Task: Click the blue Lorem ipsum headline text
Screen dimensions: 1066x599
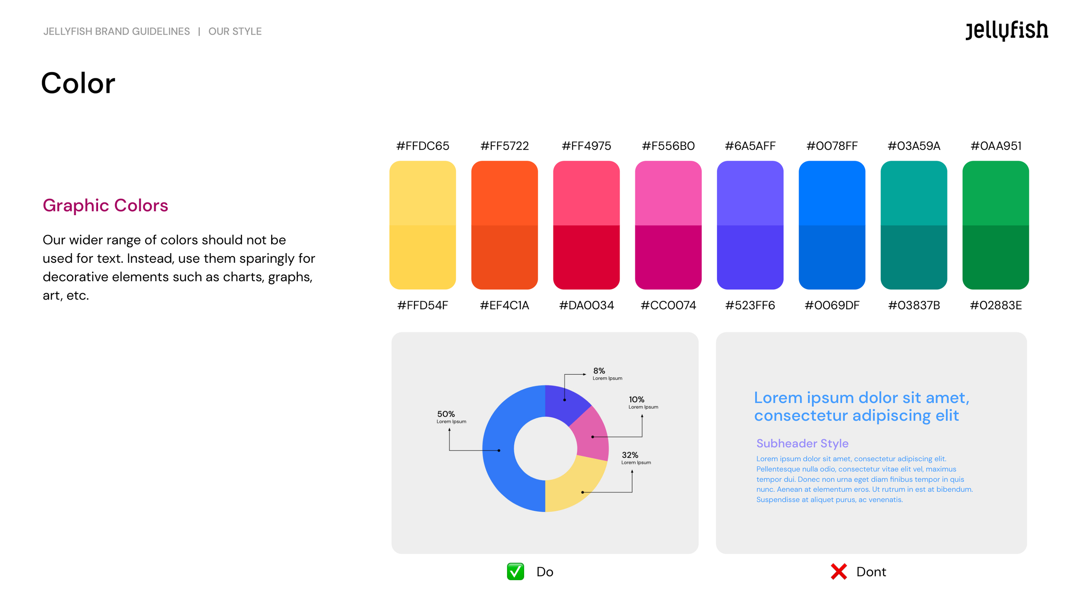Action: (x=861, y=406)
